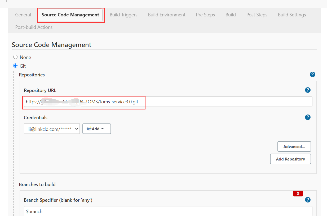Click Branch Specifier (blank for 'any') label
This screenshot has height=216, width=327.
click(58, 200)
